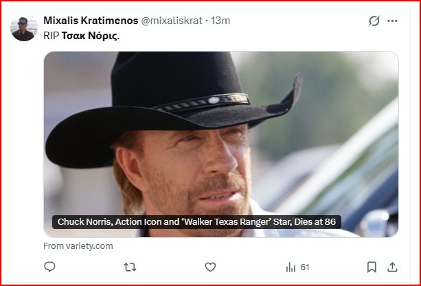Repost the Chuck Norris tweet
This screenshot has height=286, width=421.
129,267
